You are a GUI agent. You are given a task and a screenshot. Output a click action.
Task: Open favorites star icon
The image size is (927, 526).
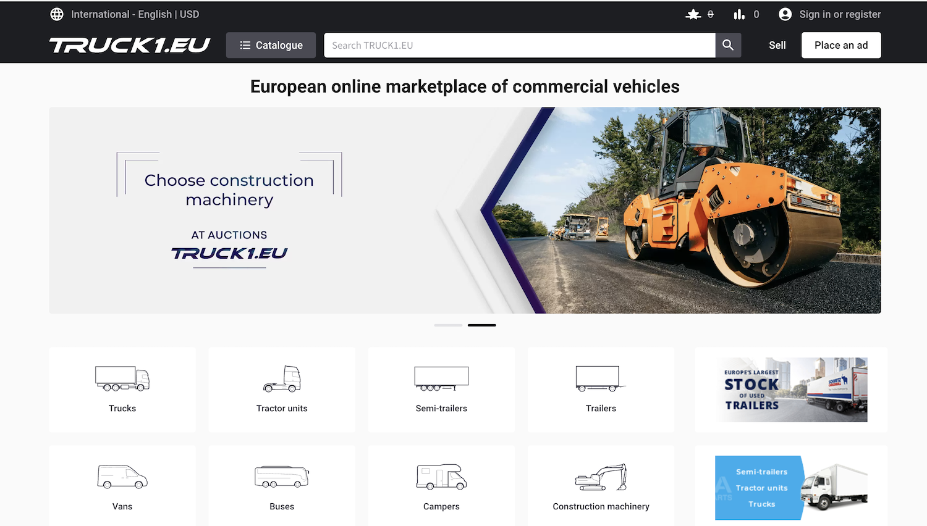[x=693, y=14]
